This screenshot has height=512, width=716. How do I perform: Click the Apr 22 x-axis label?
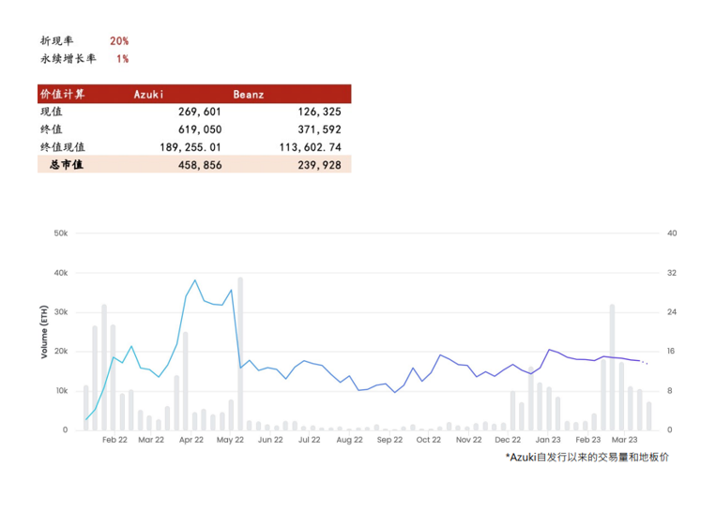coord(190,440)
